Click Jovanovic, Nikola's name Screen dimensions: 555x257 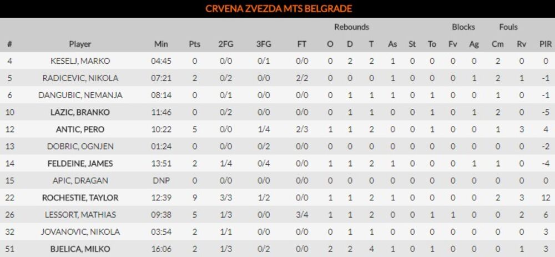(80, 232)
